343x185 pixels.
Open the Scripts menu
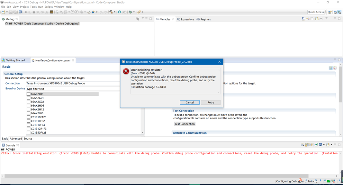point(49,7)
